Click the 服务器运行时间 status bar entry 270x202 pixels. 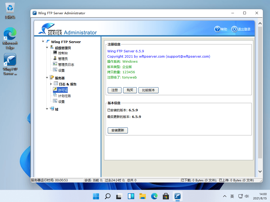pos(49,180)
